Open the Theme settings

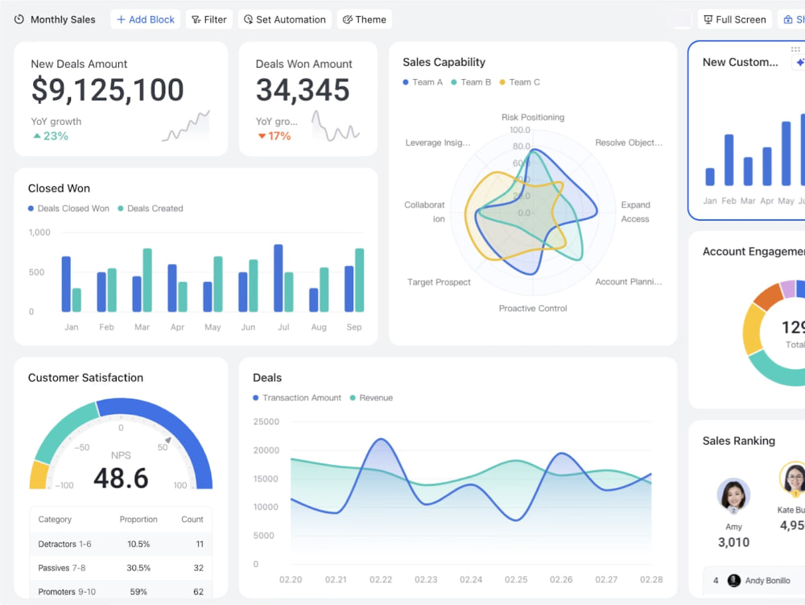pyautogui.click(x=365, y=19)
